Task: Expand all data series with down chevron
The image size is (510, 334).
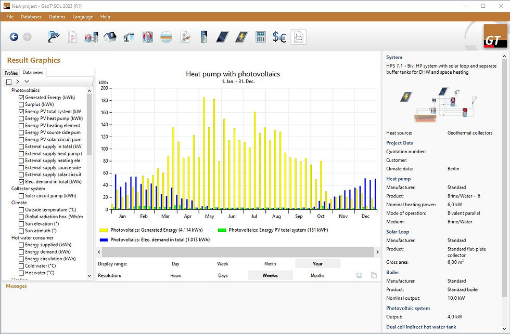Action: pyautogui.click(x=27, y=82)
